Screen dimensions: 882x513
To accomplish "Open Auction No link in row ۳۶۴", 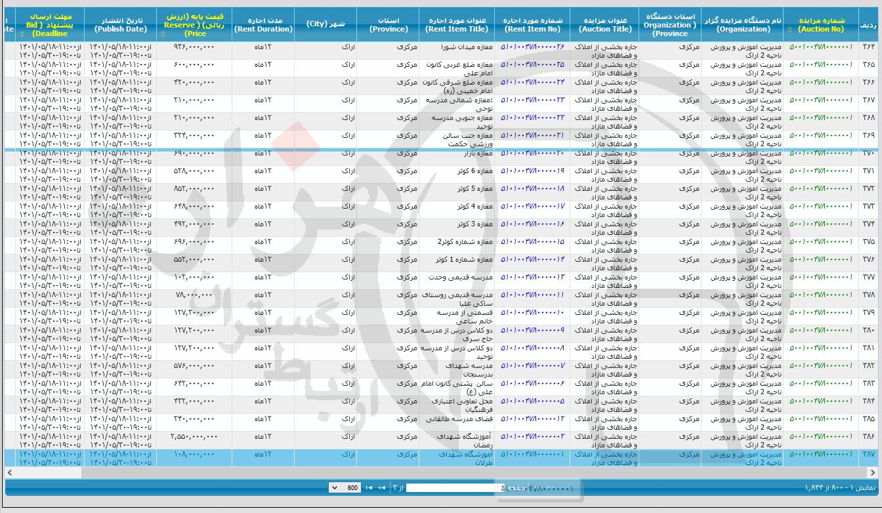I will click(821, 47).
